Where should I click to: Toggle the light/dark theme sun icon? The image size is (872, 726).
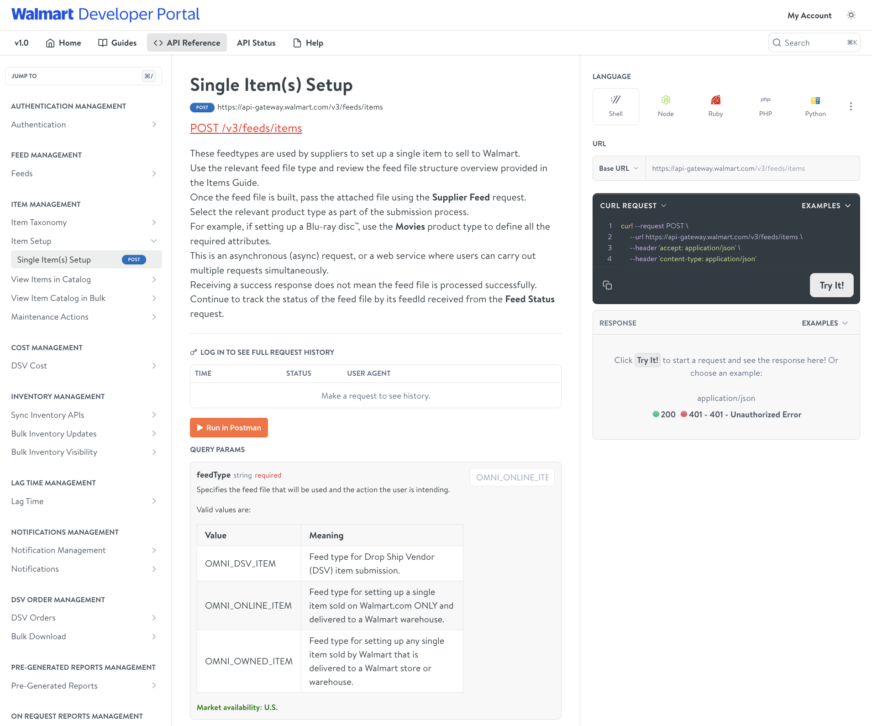tap(851, 15)
